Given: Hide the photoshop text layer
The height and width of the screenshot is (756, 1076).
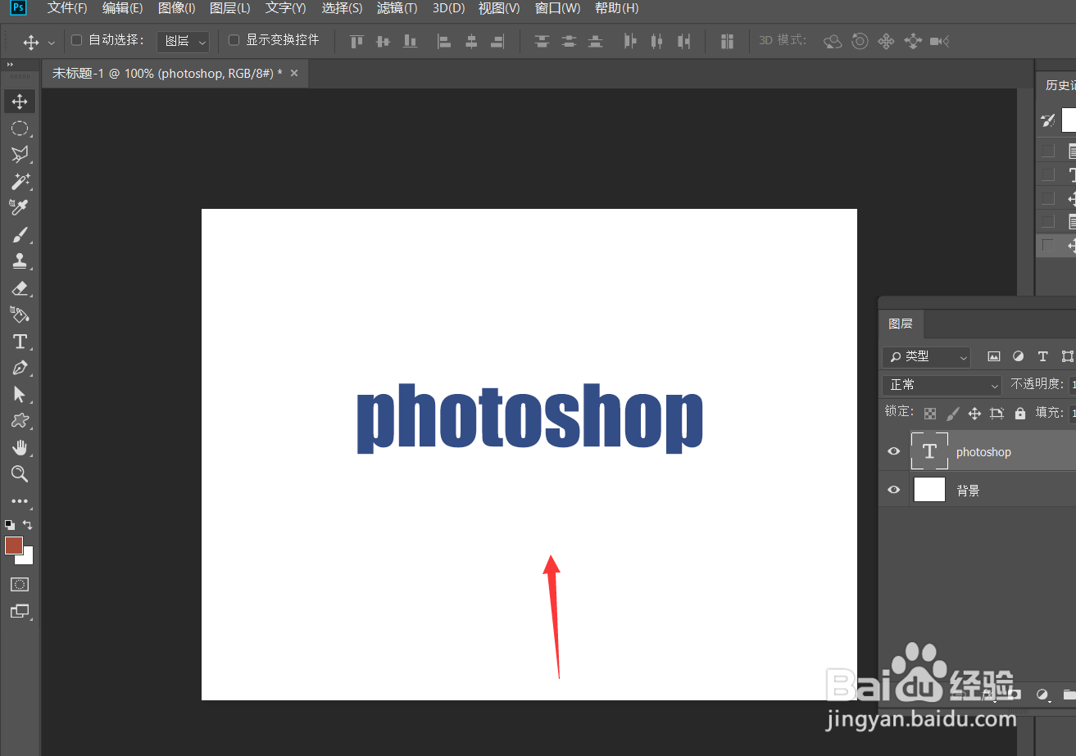Looking at the screenshot, I should [x=894, y=451].
